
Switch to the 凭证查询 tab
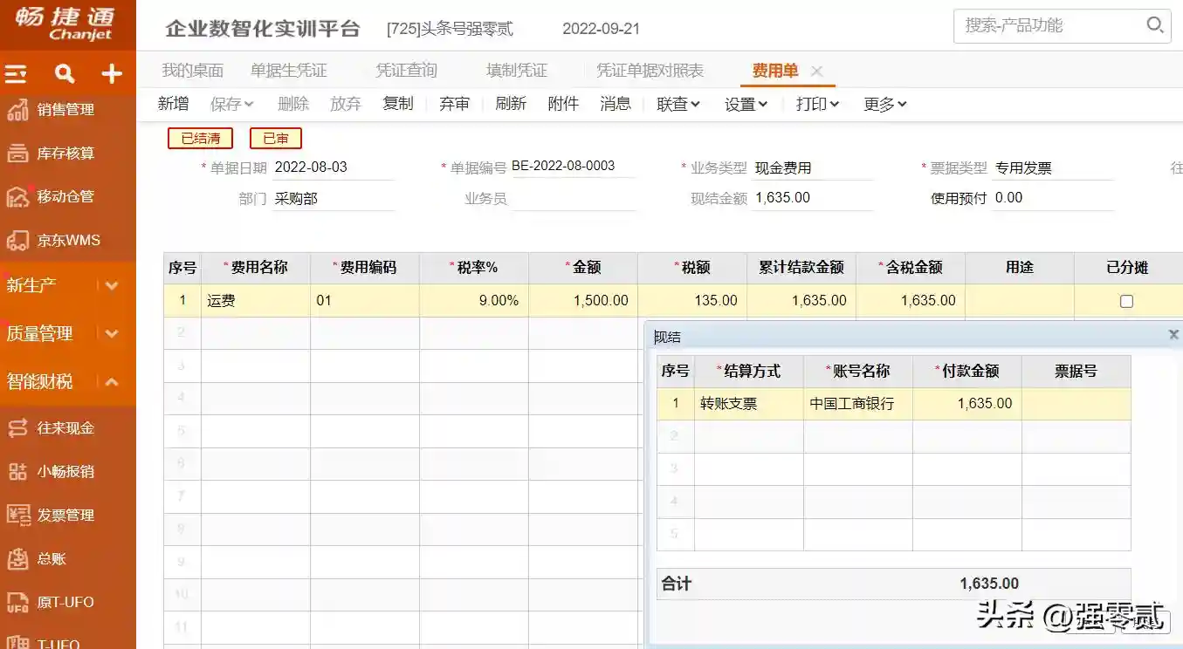[406, 71]
